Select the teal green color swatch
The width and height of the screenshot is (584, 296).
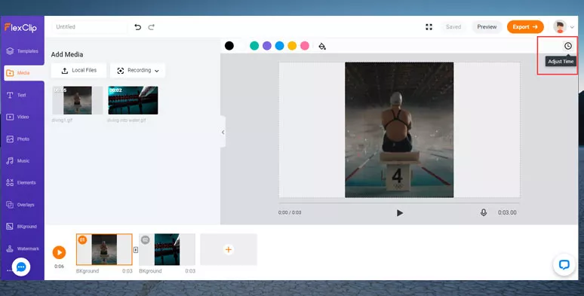coord(254,46)
